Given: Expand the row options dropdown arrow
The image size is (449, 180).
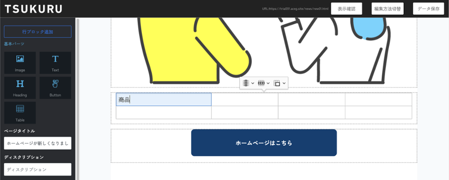Looking at the screenshot, I should point(268,83).
